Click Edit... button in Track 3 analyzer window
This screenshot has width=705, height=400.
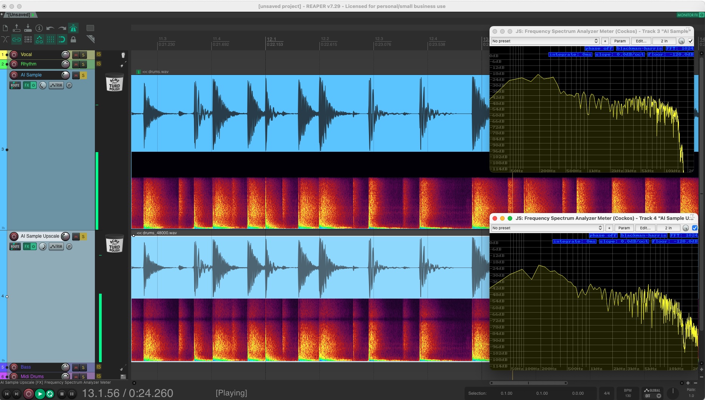coord(641,41)
